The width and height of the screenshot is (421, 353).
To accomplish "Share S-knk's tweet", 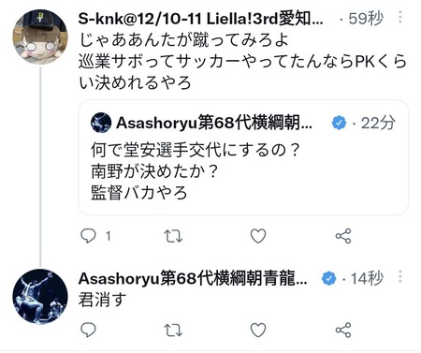I will click(343, 236).
